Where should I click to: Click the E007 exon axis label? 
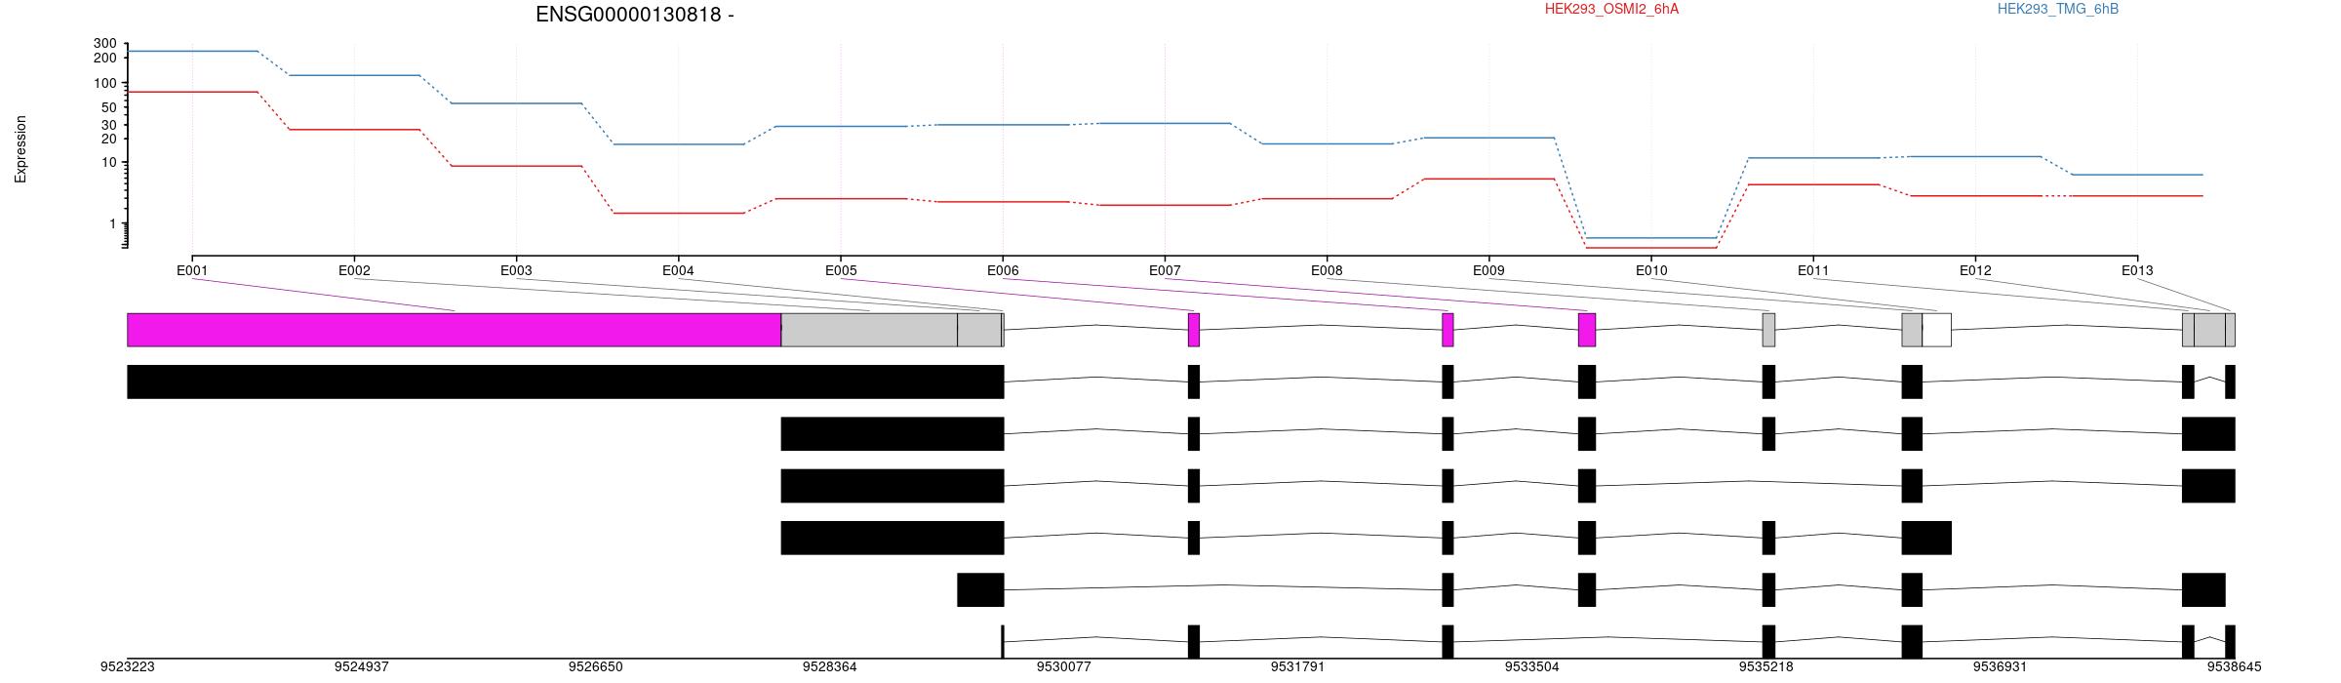point(1165,270)
